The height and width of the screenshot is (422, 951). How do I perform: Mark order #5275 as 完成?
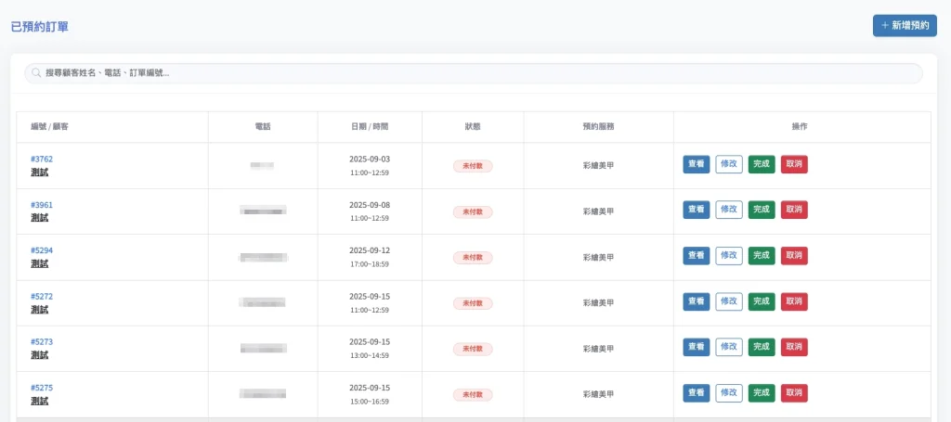762,393
